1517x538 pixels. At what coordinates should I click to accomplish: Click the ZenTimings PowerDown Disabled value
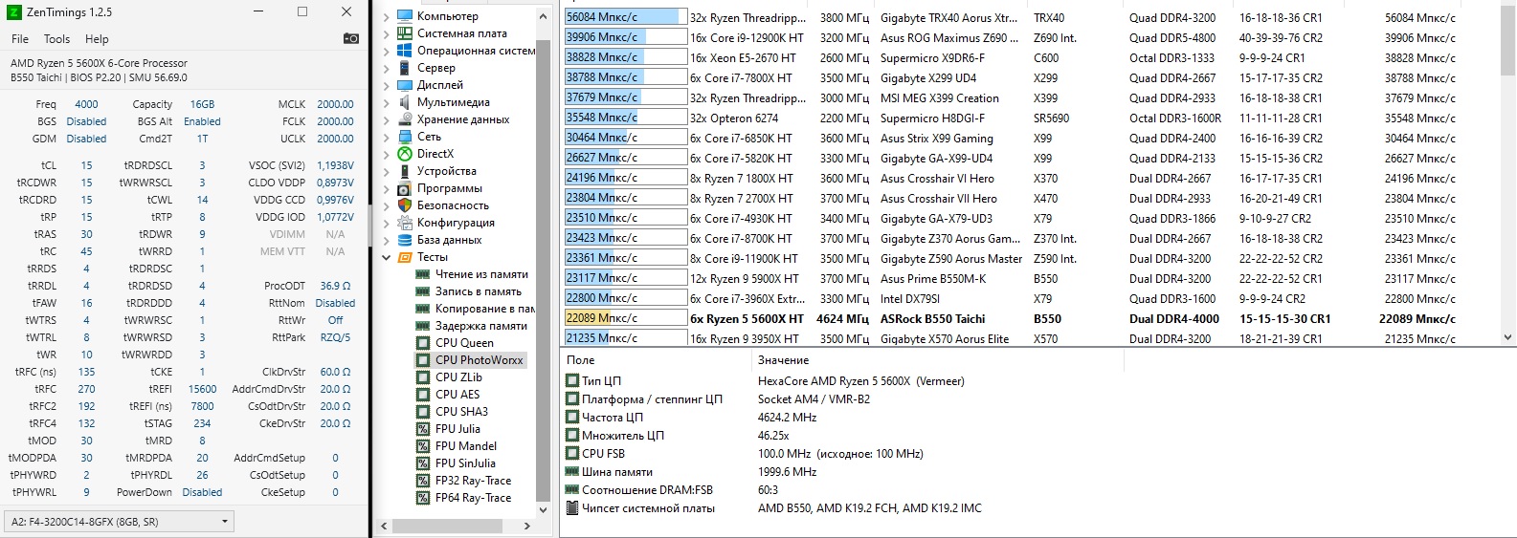point(202,492)
